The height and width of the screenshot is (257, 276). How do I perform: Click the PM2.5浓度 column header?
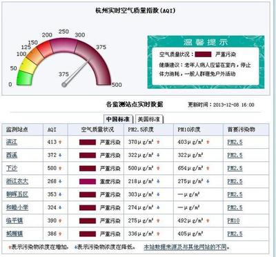tap(141, 130)
